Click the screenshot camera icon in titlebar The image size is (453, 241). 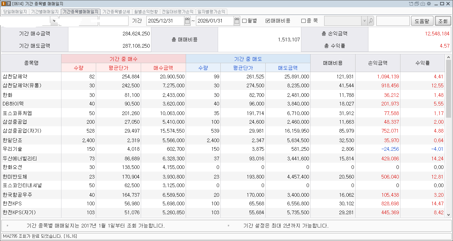[423, 3]
